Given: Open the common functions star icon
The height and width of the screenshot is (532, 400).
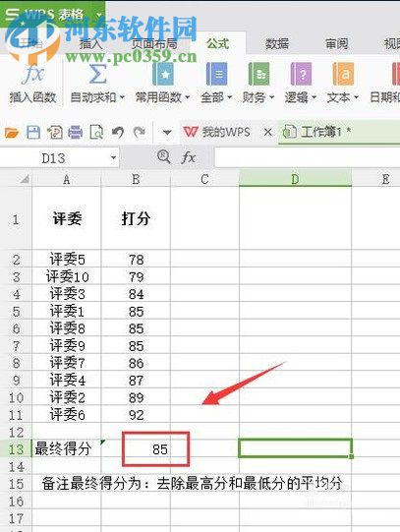Looking at the screenshot, I should click(163, 74).
